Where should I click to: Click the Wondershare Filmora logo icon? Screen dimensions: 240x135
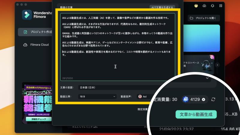(27, 15)
